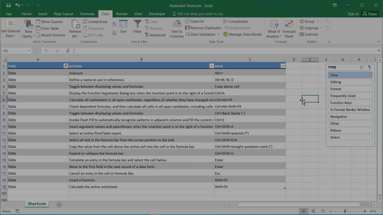Open the Shortcuts sheet tab
Viewport: 383px width, 215px height.
click(37, 204)
